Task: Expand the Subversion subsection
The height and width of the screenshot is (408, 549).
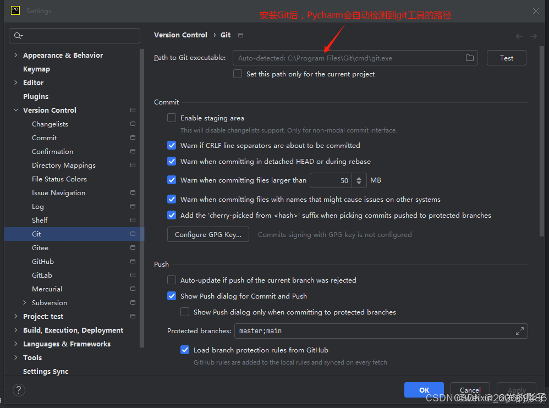Action: pyautogui.click(x=25, y=302)
